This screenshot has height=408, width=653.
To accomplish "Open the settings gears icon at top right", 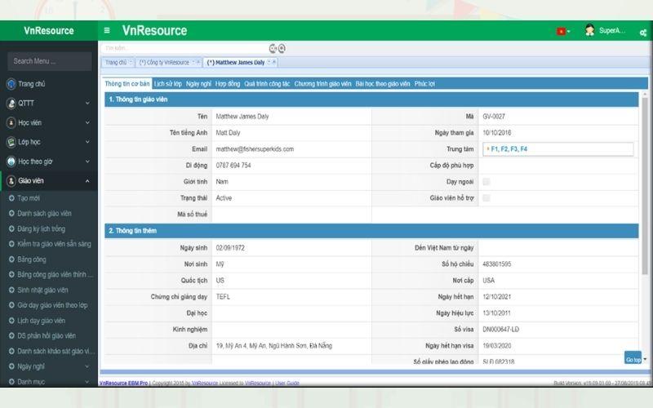I will (x=643, y=31).
